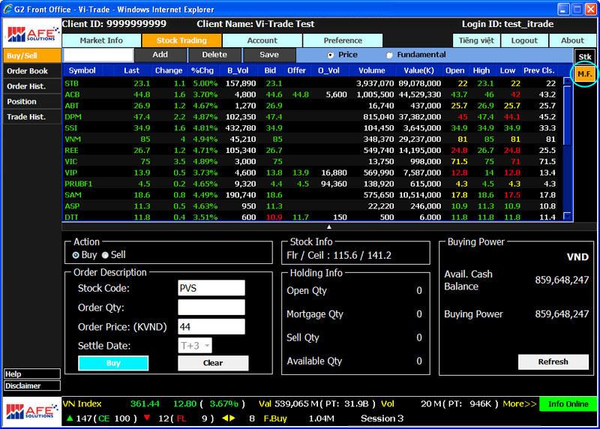Click the AFE Solutions logo in footer

click(x=31, y=411)
